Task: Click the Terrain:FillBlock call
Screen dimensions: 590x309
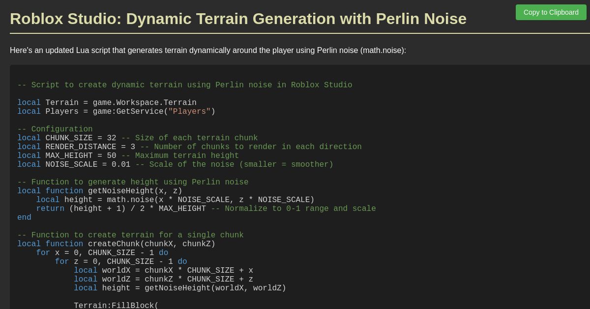Action: coord(116,305)
